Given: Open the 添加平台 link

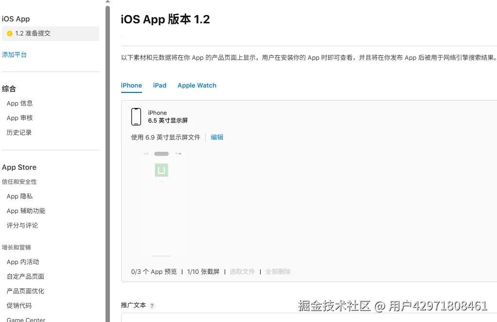Looking at the screenshot, I should (14, 54).
